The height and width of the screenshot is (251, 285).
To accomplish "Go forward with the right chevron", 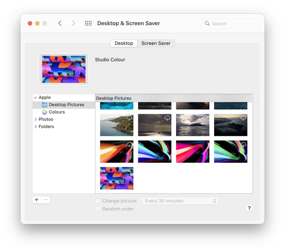I will (x=73, y=23).
